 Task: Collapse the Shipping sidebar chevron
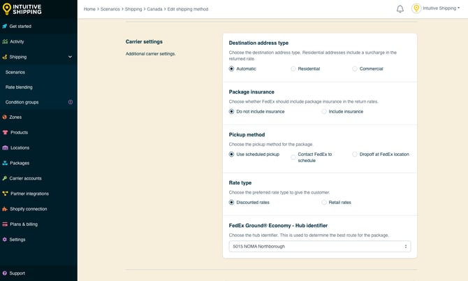pos(70,57)
